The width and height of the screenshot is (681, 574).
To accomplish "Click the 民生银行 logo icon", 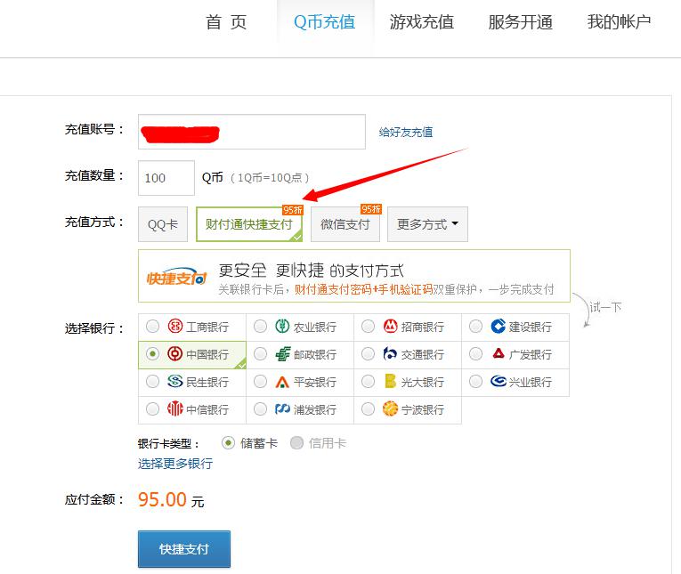I will [175, 381].
